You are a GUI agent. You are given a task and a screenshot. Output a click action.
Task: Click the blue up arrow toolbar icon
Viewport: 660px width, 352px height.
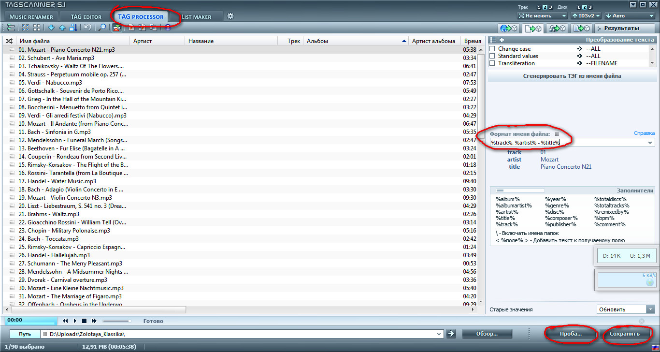click(x=62, y=28)
